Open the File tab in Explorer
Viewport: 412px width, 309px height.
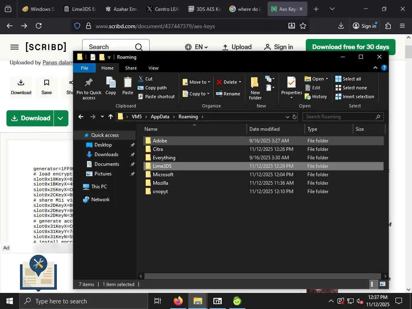pos(84,68)
